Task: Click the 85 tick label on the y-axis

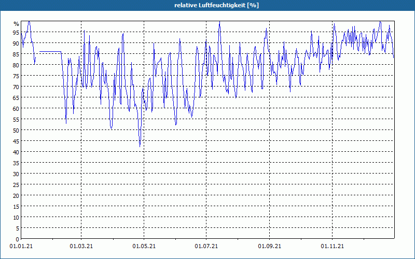Action: point(16,54)
